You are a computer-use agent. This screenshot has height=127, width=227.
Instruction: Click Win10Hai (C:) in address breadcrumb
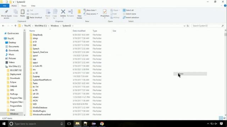coord(41,26)
